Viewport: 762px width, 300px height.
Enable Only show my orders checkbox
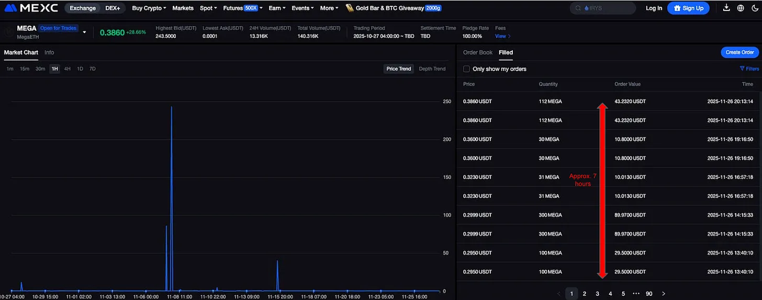click(466, 69)
